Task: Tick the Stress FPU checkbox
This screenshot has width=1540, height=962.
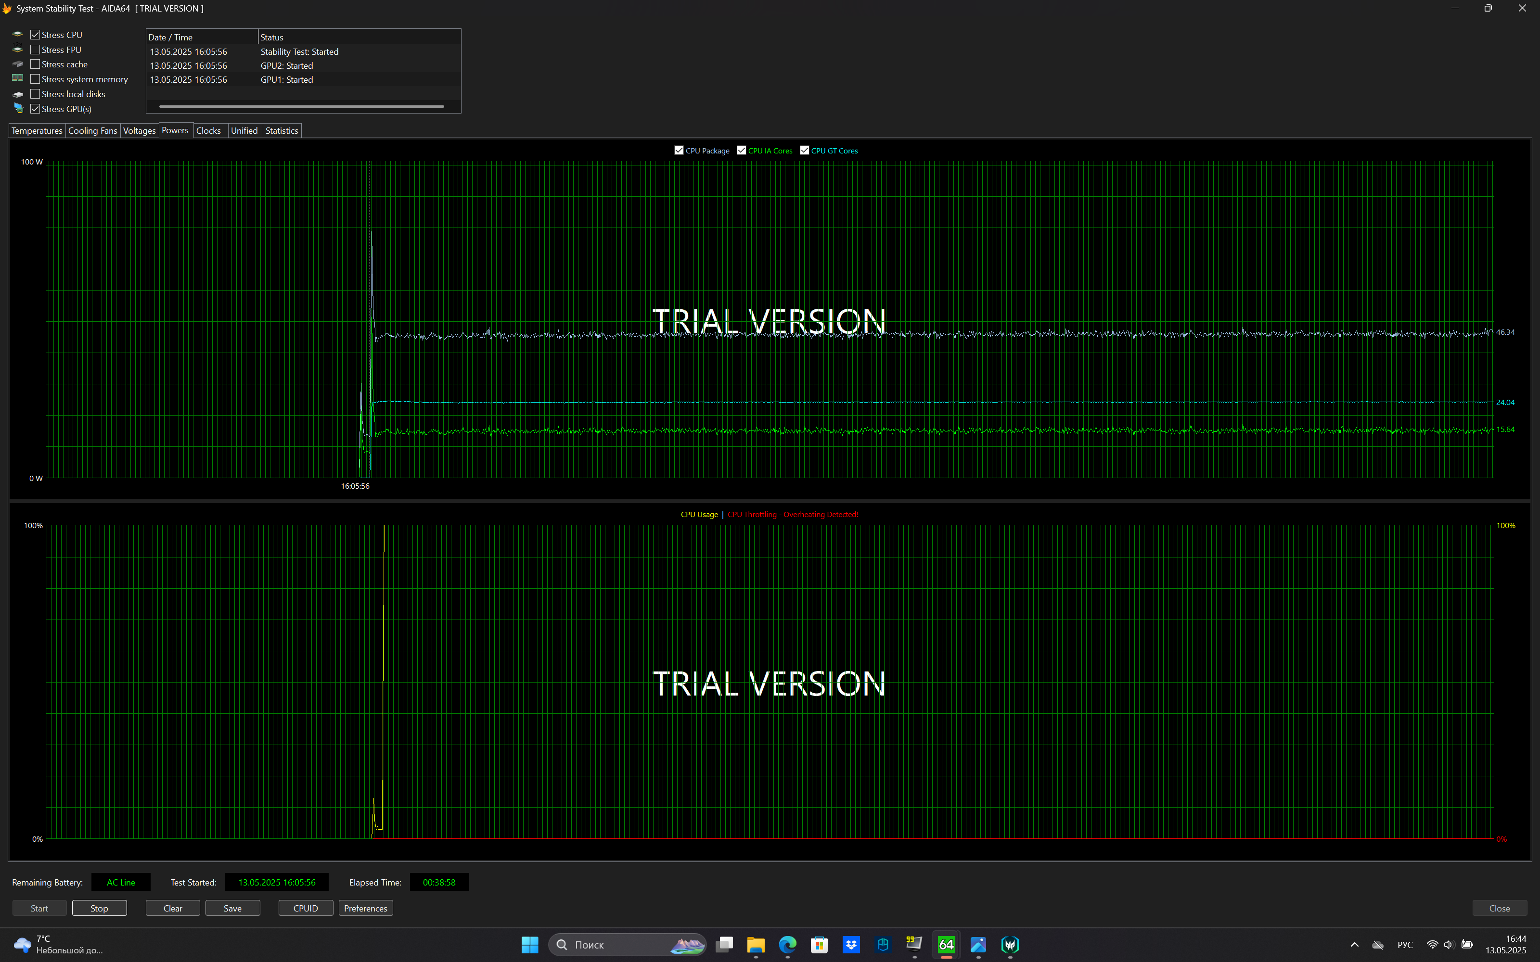Action: [x=35, y=50]
